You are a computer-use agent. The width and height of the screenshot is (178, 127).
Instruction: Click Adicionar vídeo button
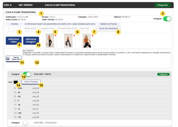click(13, 40)
